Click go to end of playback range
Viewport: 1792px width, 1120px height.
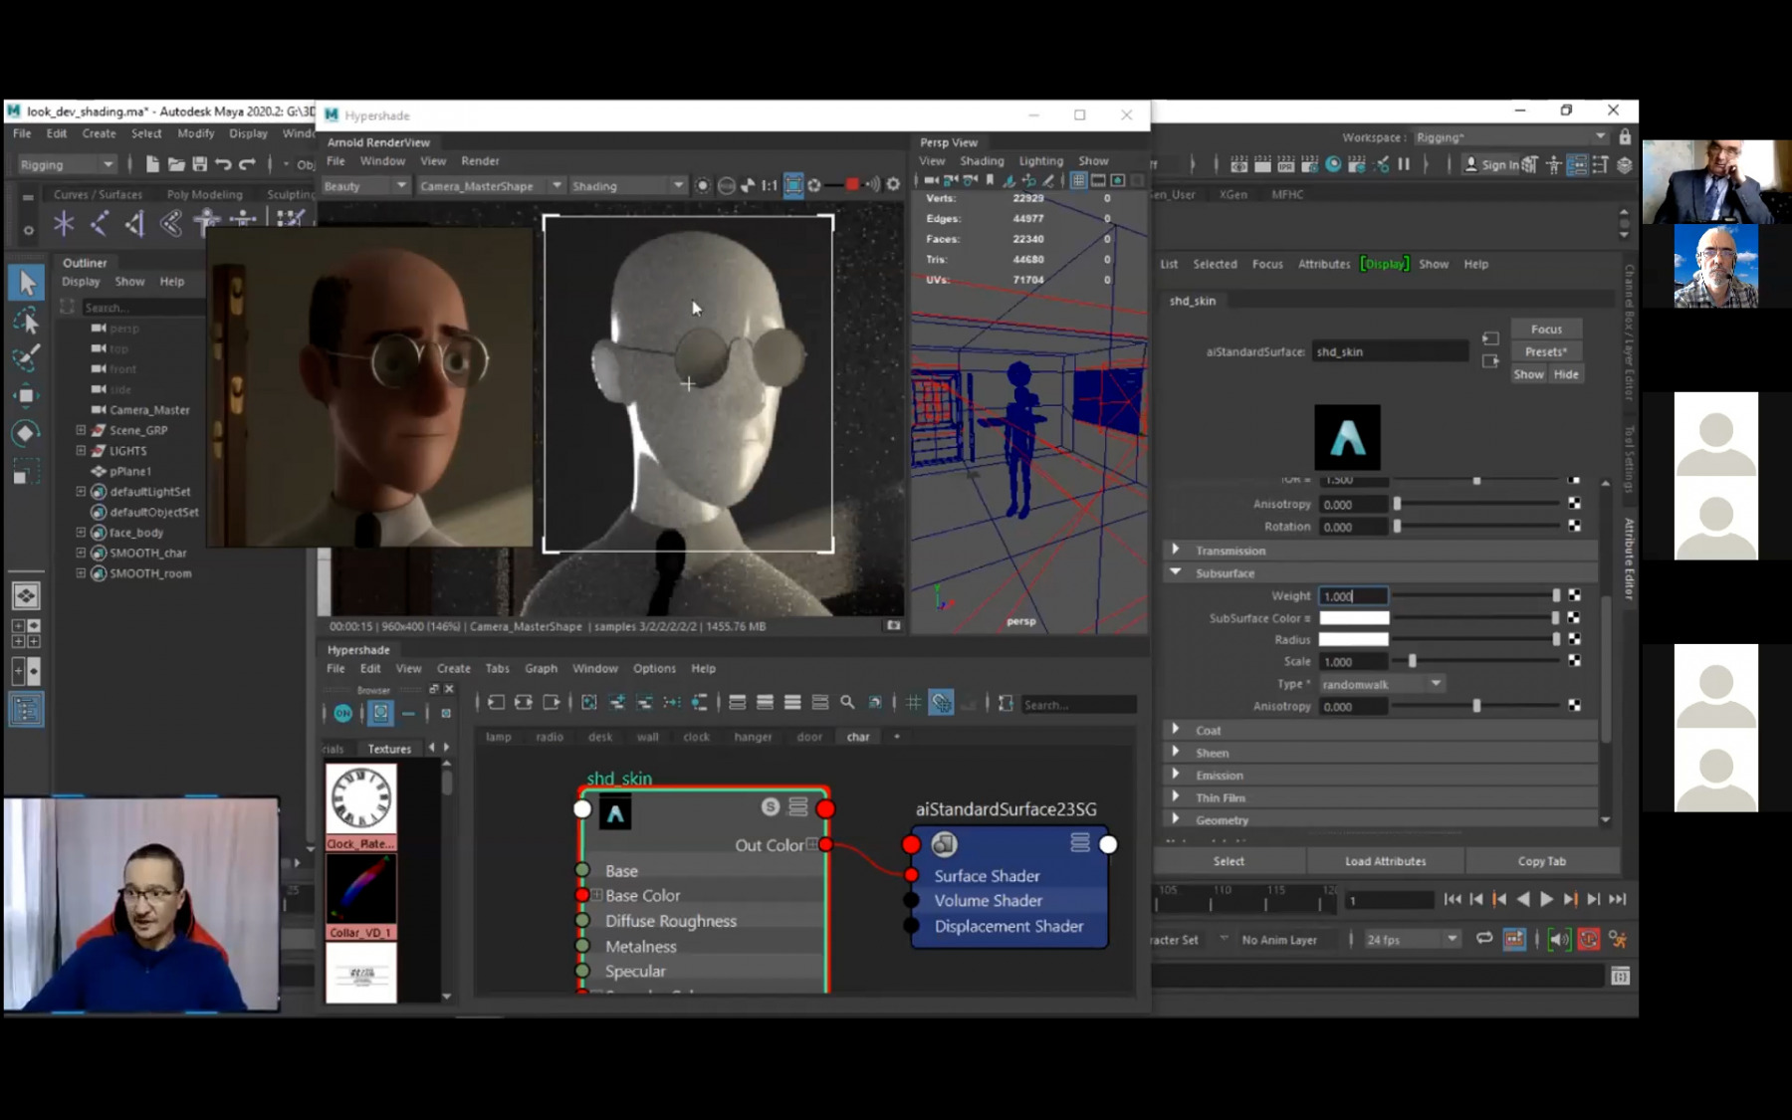[1618, 899]
